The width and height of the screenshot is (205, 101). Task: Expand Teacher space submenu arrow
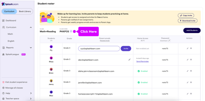[31, 99]
